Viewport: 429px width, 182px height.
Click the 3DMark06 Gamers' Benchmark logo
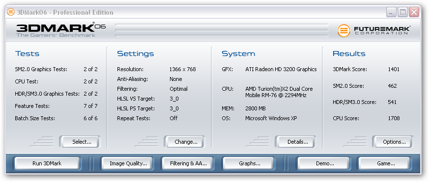[61, 30]
